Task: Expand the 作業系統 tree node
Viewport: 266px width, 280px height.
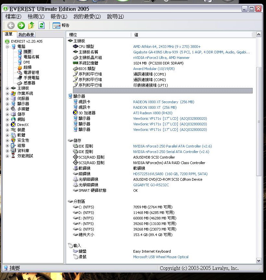Action: pyautogui.click(x=7, y=93)
